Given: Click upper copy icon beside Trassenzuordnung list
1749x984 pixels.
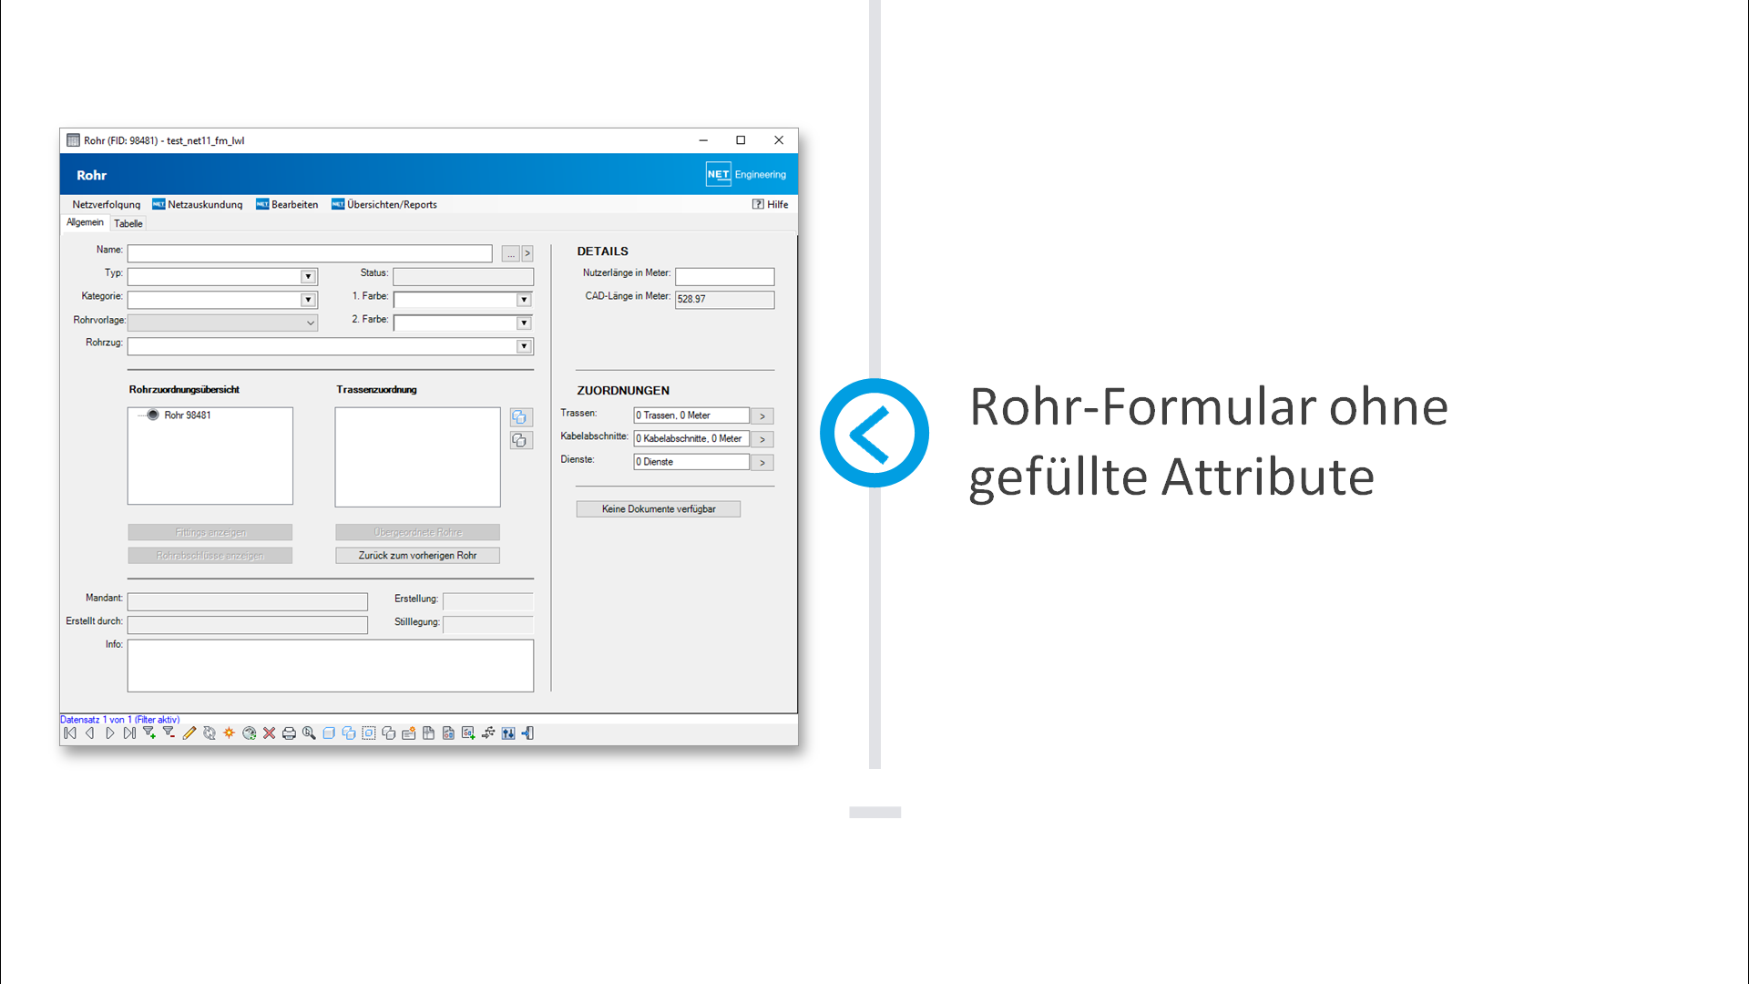Looking at the screenshot, I should [520, 417].
